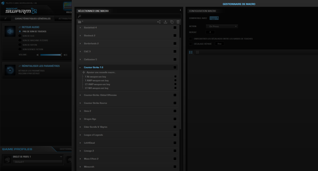Click the info icon in macro selector
318x171 pixels.
[x=180, y=10]
